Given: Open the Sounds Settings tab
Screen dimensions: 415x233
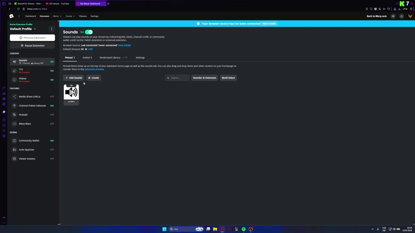Looking at the screenshot, I should [x=140, y=58].
